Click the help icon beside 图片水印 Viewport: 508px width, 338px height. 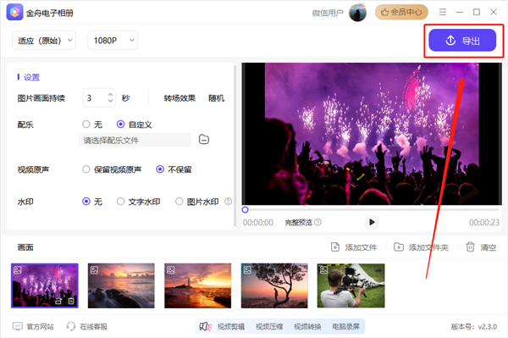coord(228,202)
